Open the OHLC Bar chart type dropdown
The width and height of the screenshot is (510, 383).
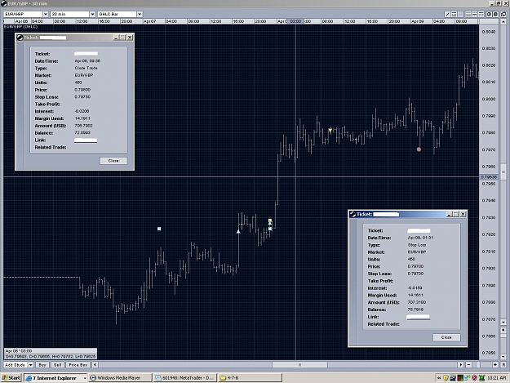140,14
